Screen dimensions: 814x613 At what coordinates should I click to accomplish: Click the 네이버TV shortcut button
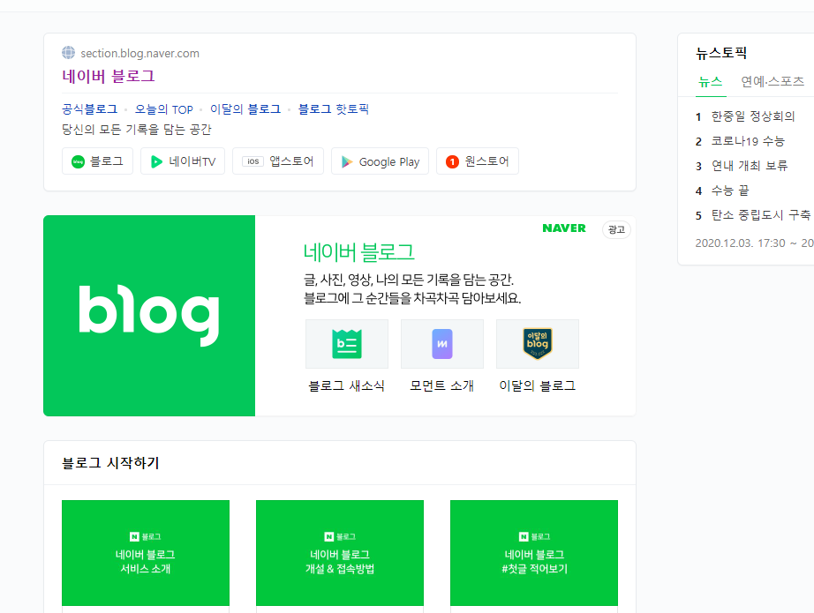pyautogui.click(x=183, y=161)
